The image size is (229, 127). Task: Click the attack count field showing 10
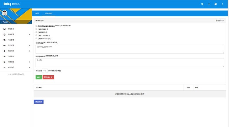tap(45, 71)
